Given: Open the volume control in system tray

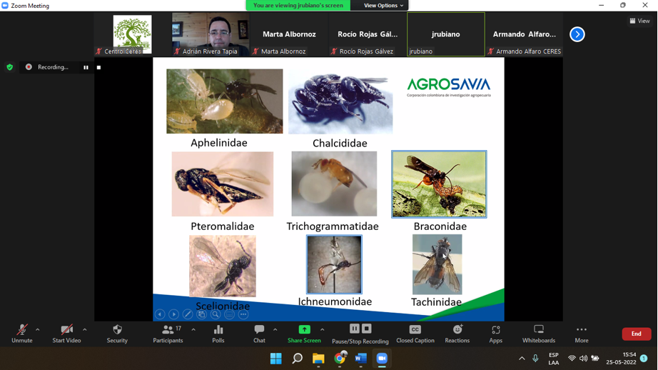Looking at the screenshot, I should point(583,359).
